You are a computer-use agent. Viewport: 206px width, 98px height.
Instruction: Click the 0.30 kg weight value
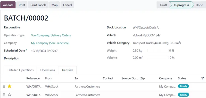(137, 51)
